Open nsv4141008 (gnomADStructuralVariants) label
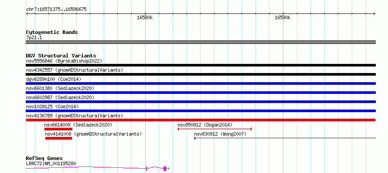Image resolution: width=388 pixels, height=173 pixels. [x=93, y=134]
